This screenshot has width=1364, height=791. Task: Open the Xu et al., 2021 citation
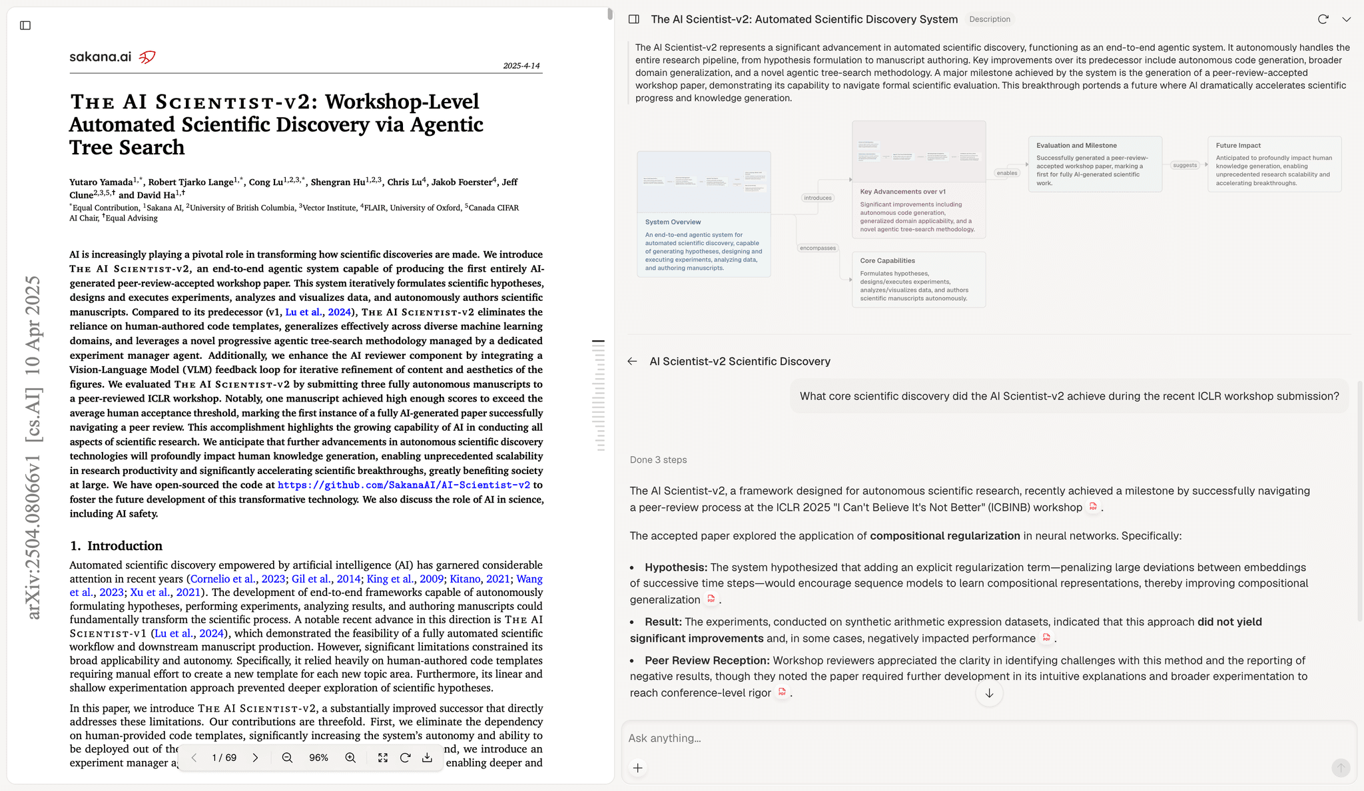tap(165, 592)
